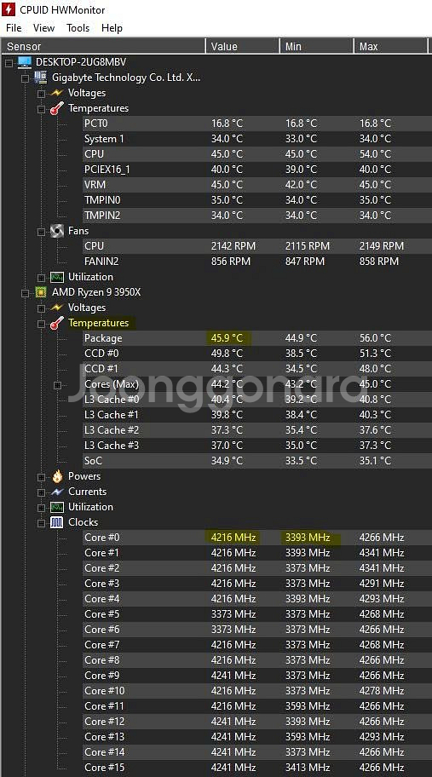Collapse the Clocks node
Image resolution: width=432 pixels, height=777 pixels.
click(x=41, y=522)
